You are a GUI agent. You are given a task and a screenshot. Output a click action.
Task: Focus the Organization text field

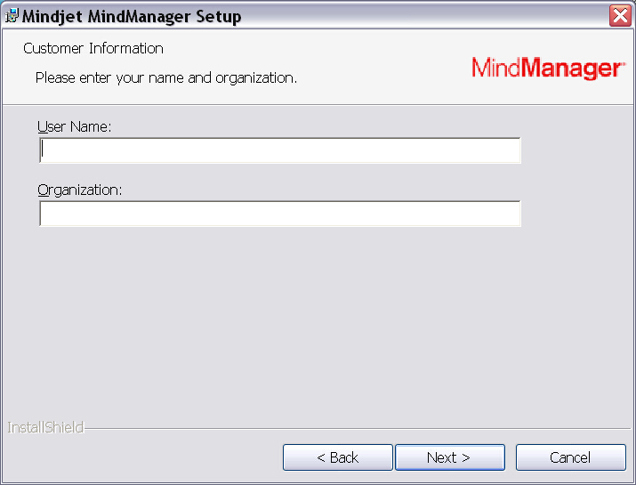(280, 214)
